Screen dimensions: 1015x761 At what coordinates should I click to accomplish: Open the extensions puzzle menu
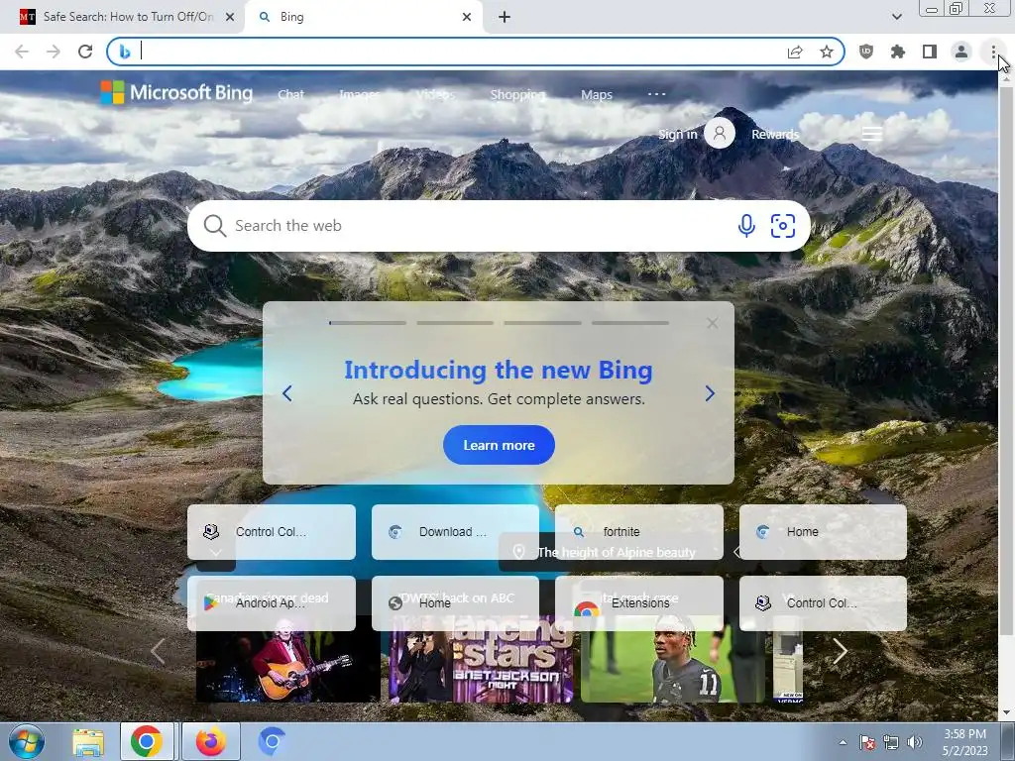point(898,52)
